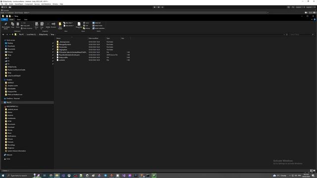The width and height of the screenshot is (317, 178).
Task: Open recent locations dropdown beside Forward arrow
Action: (x=10, y=35)
